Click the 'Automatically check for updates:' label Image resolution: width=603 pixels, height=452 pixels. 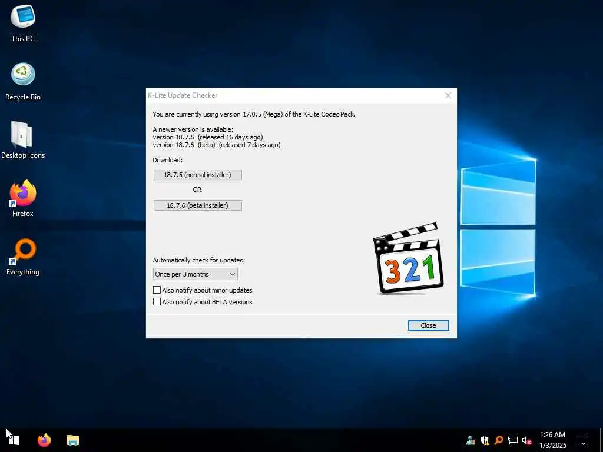199,260
